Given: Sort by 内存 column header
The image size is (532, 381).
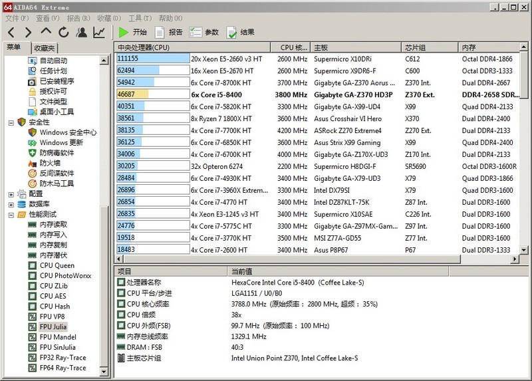Looking at the screenshot, I should click(489, 47).
